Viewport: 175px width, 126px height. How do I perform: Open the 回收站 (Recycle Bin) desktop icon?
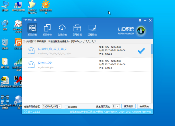click(x=5, y=43)
